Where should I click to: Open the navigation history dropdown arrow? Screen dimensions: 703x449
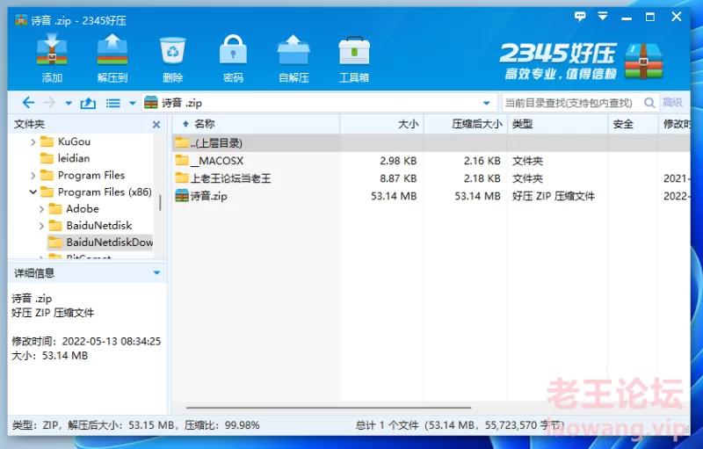click(69, 104)
